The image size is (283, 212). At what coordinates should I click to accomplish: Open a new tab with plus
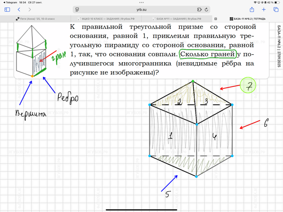point(264,9)
